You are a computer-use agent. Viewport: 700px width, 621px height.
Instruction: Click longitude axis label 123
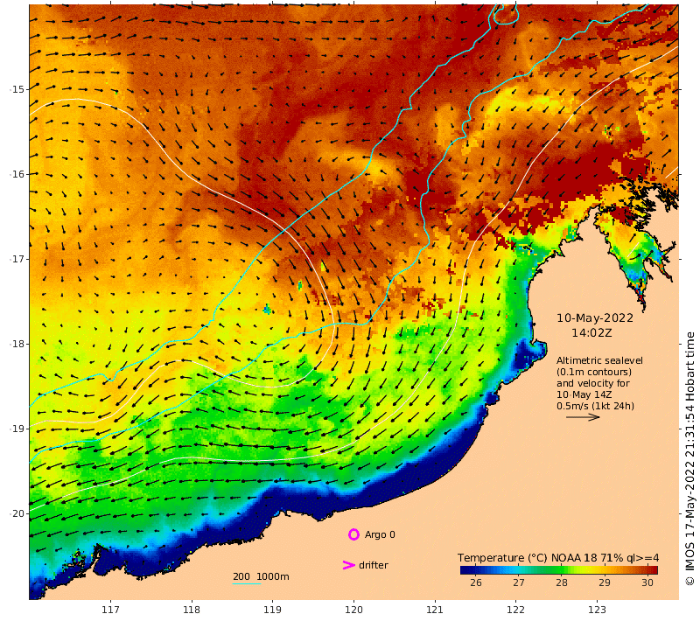click(597, 610)
